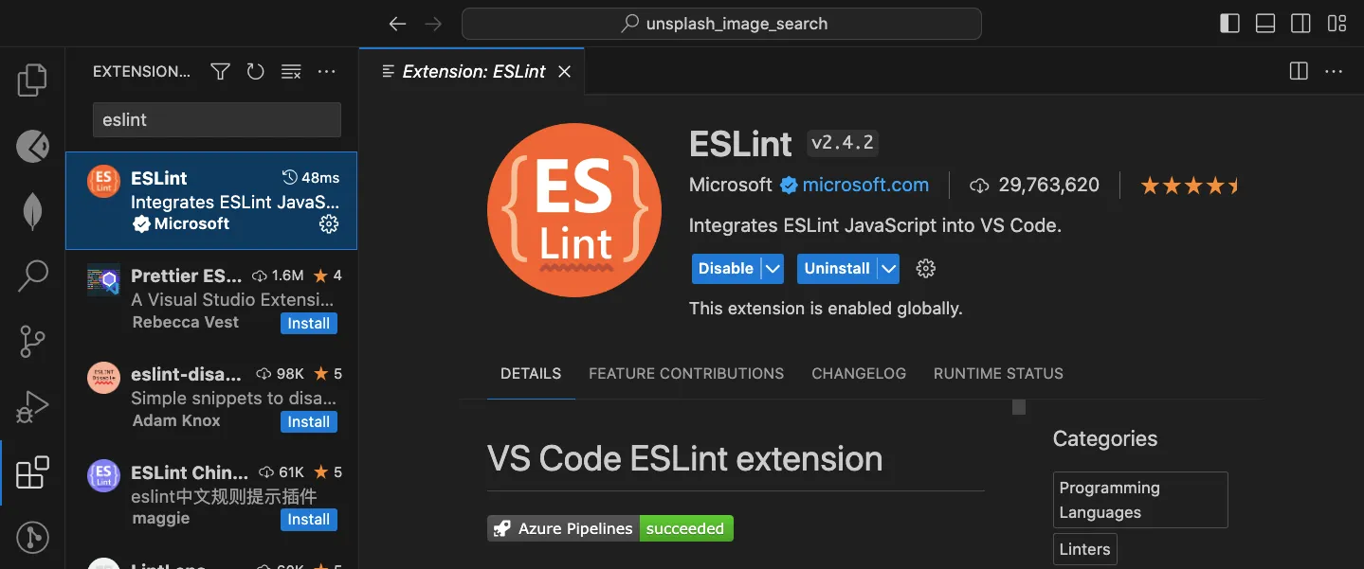
Task: Toggle the primary side bar visibility
Action: tap(1228, 23)
